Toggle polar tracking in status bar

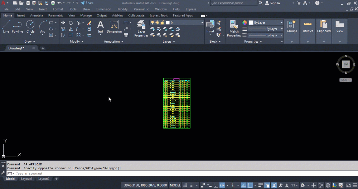222,185
